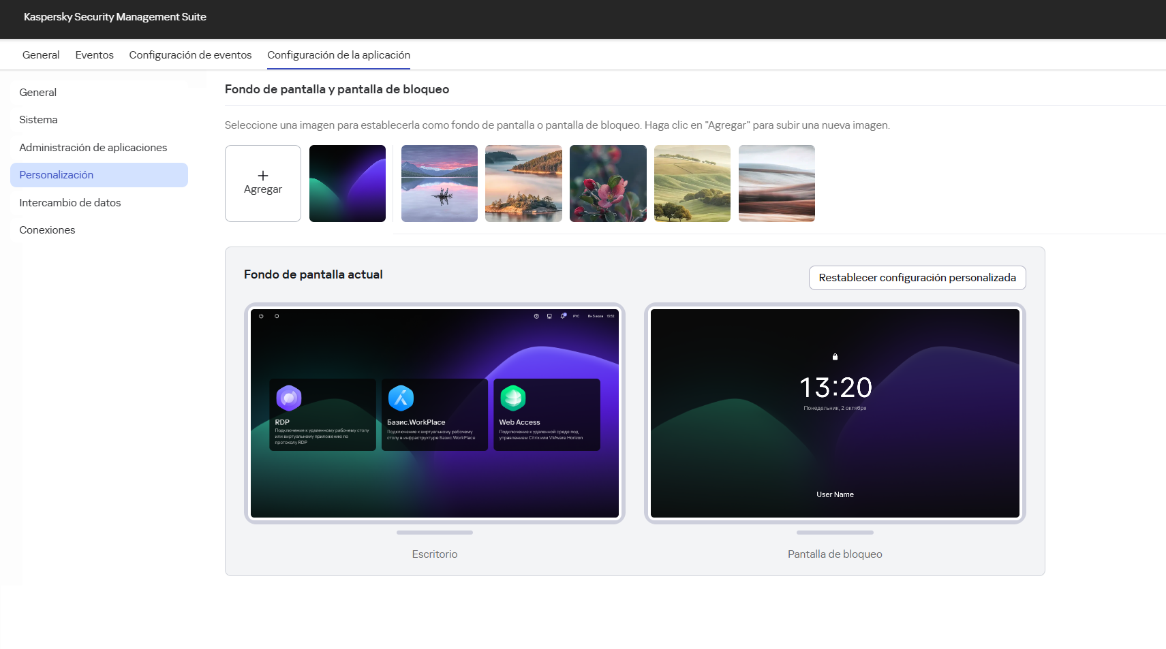Select the mountain lake sunset wallpaper

tap(439, 183)
